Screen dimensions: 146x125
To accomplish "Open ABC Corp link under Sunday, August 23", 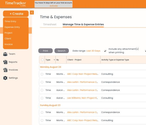I will [x=83, y=120].
